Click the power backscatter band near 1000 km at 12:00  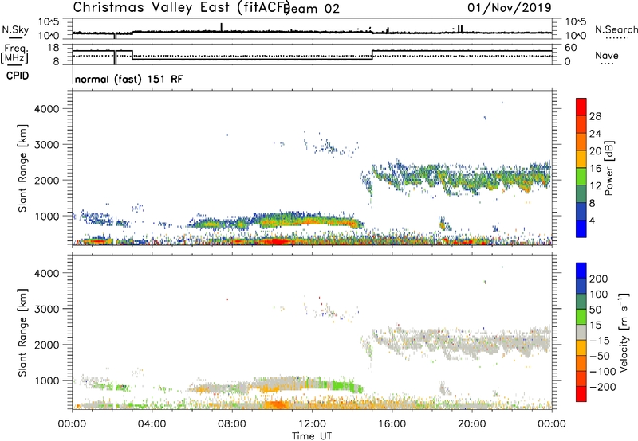(312, 220)
